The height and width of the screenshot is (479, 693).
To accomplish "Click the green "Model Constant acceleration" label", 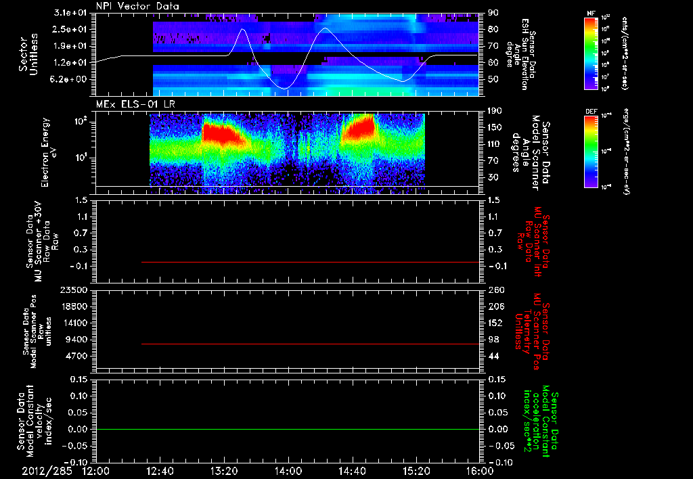I will [541, 421].
